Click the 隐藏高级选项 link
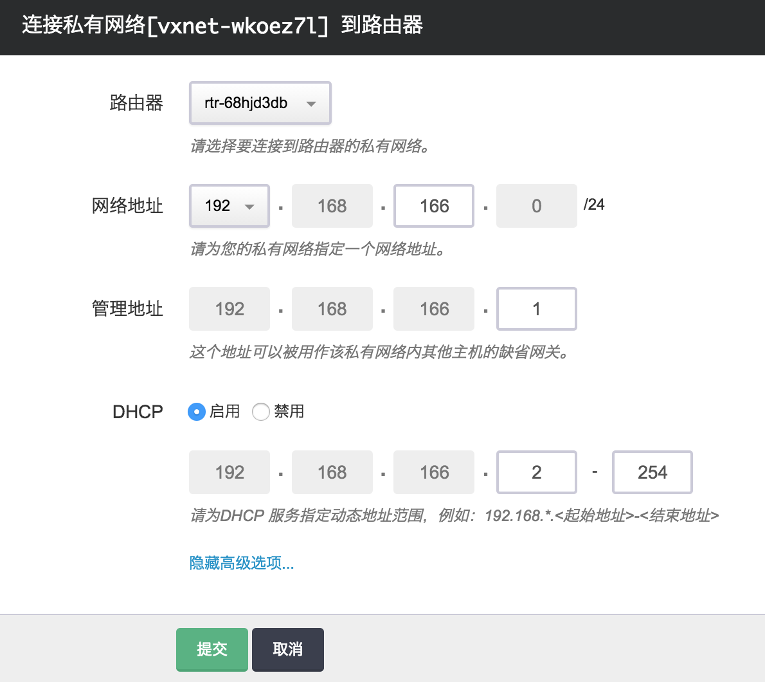Screen dimensions: 765x682 tap(242, 563)
